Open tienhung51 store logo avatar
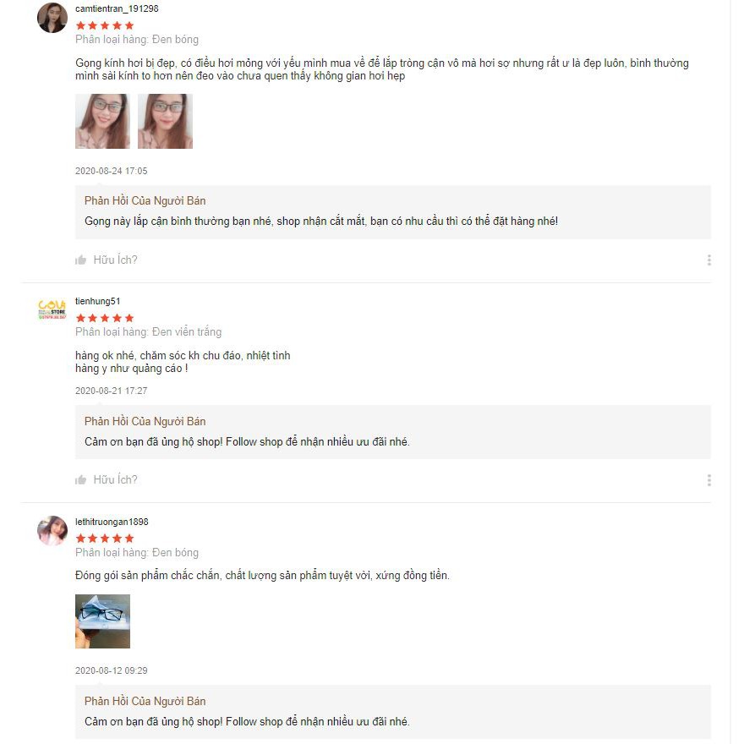This screenshot has width=744, height=744. (x=52, y=309)
